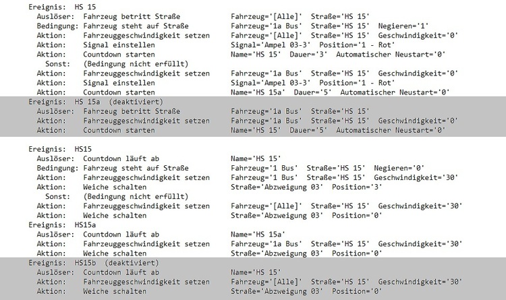Click the speed action for Fahrzeug='1 Bus'
This screenshot has width=506, height=300.
[247, 177]
